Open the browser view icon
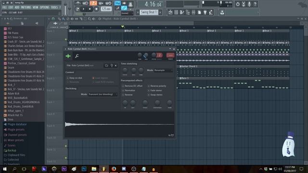The height and width of the screenshot is (173, 308). click(x=188, y=12)
